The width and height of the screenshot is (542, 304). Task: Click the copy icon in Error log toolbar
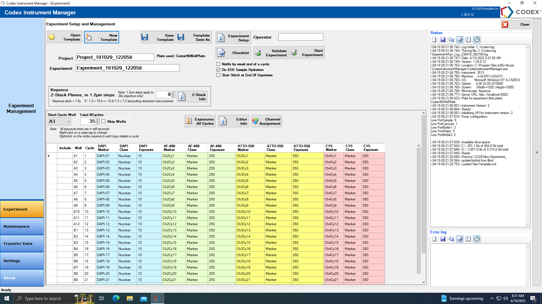tap(451, 239)
